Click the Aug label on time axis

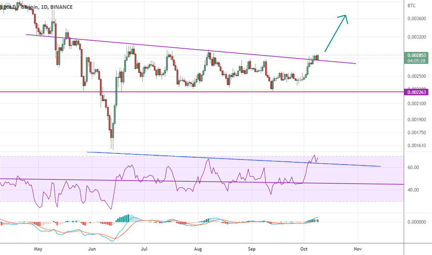click(198, 249)
